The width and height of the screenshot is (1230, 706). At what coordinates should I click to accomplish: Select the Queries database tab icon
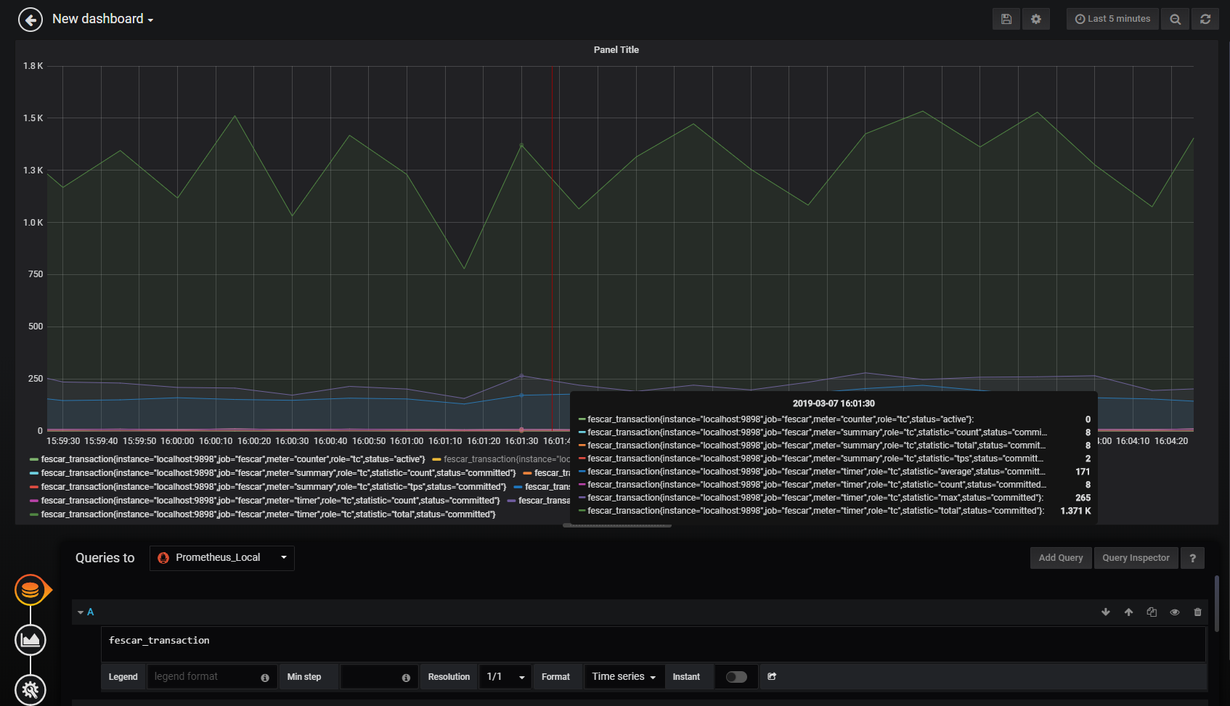tap(30, 590)
